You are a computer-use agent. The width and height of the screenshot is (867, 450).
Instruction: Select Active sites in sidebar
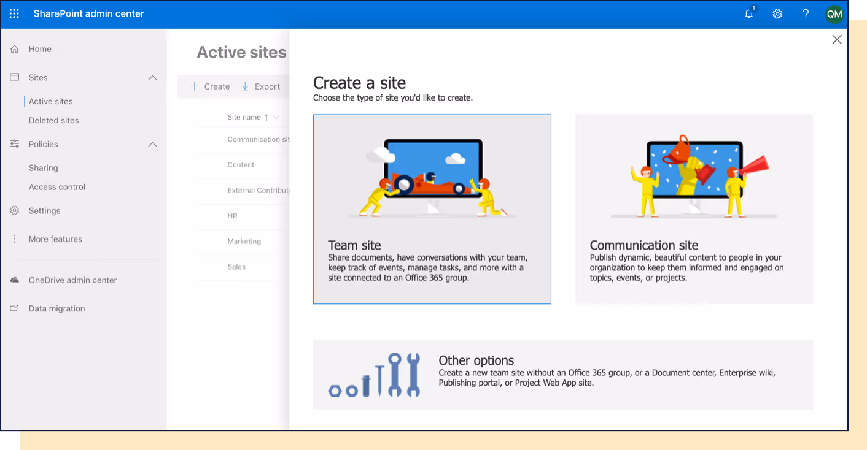click(51, 101)
